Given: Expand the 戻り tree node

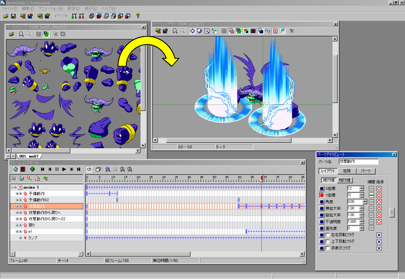Looking at the screenshot, I should click(x=17, y=225).
